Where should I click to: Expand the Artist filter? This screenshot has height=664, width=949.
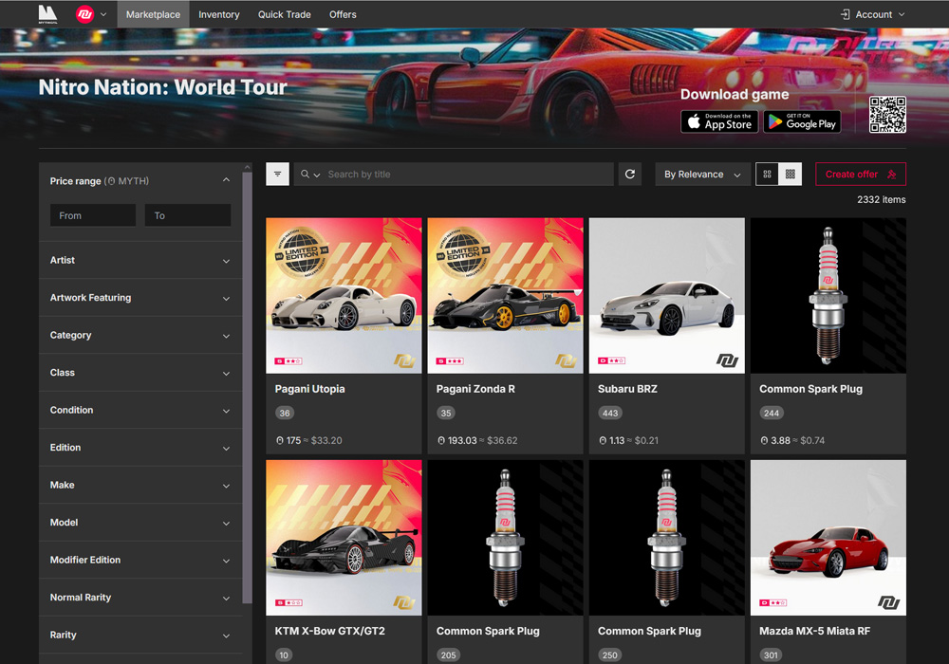pos(140,260)
